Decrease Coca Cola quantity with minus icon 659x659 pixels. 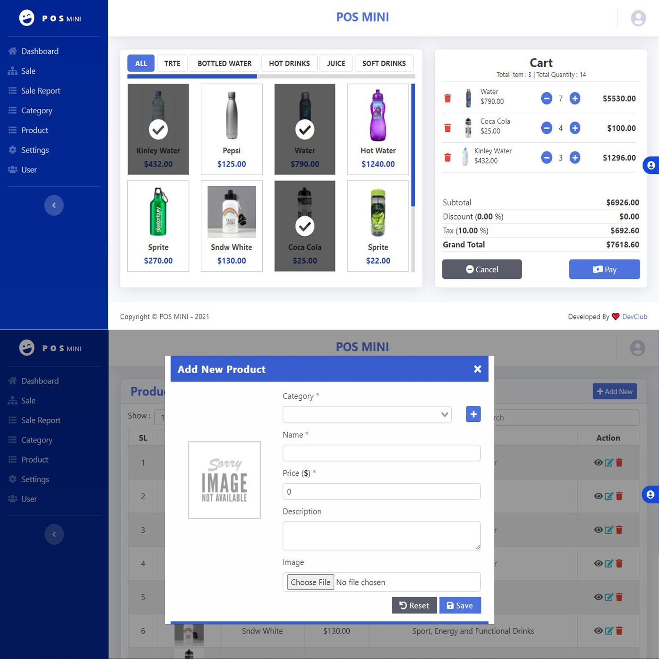coord(546,128)
